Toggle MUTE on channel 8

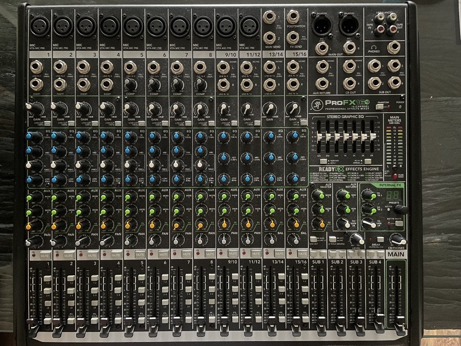(210, 254)
